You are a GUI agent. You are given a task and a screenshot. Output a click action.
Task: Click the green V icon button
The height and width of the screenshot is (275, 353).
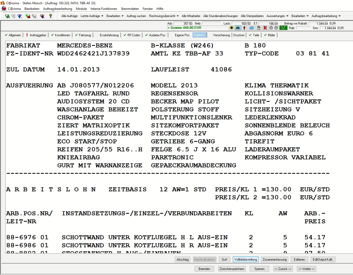click(x=283, y=28)
